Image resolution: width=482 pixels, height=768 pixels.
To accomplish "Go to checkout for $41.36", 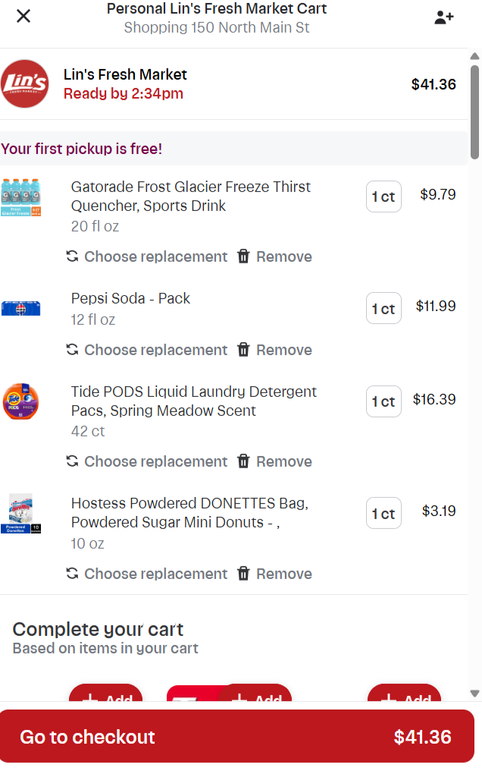I will 236,736.
